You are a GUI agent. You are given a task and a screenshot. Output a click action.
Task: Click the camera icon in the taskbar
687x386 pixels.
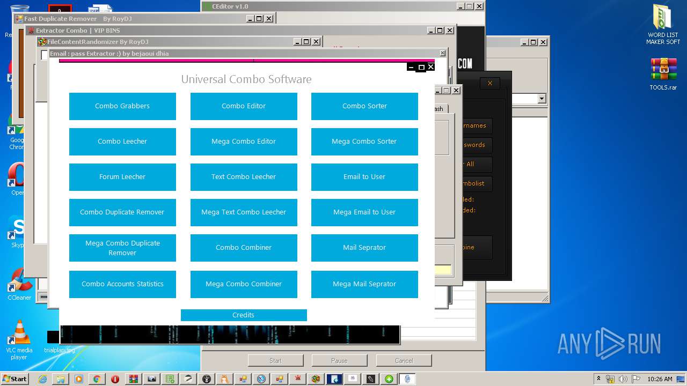[152, 379]
